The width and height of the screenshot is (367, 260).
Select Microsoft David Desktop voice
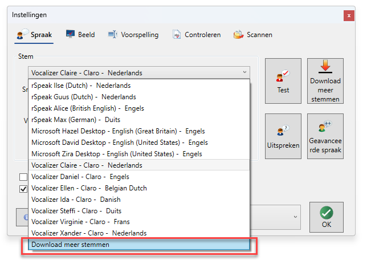click(x=139, y=143)
